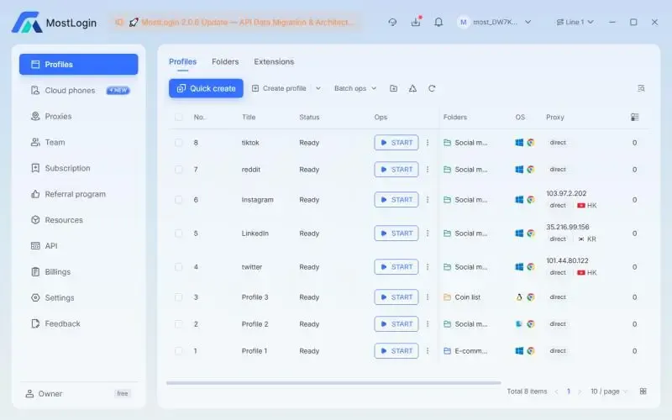Image resolution: width=672 pixels, height=420 pixels.
Task: Start the LinkedIn profile
Action: coord(396,234)
